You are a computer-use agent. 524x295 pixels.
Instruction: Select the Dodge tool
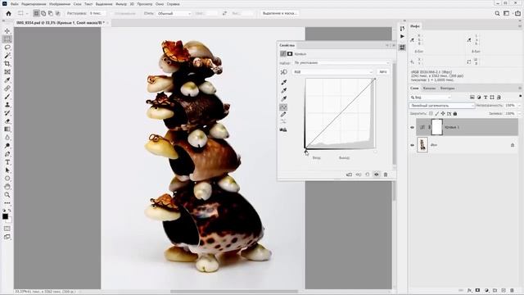[7, 146]
